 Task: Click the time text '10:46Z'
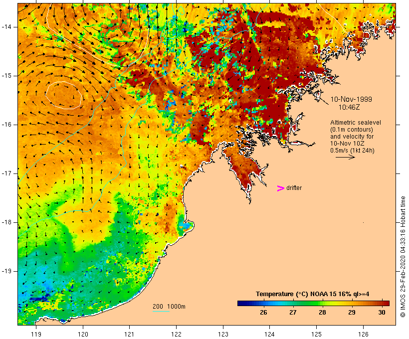[x=349, y=107]
